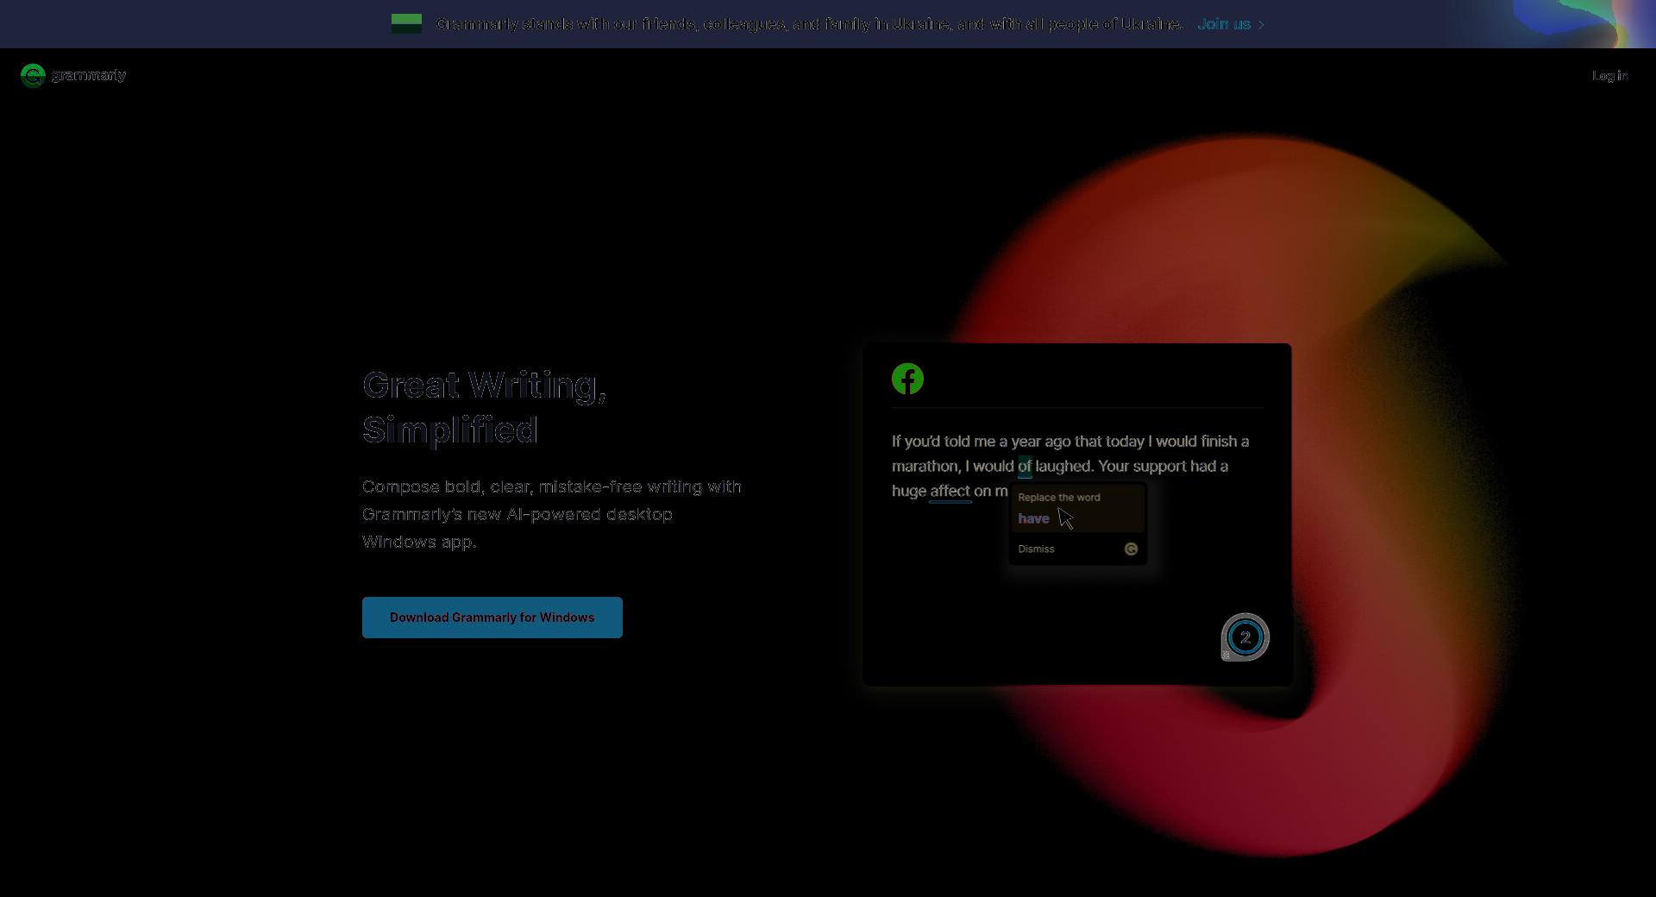
Task: Click the underlined word "affect"
Action: [x=950, y=492]
